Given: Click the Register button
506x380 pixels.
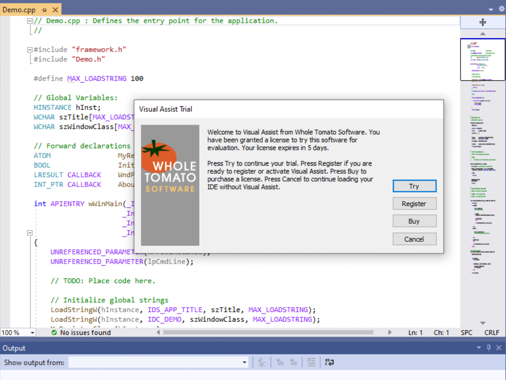Looking at the screenshot, I should [x=414, y=204].
